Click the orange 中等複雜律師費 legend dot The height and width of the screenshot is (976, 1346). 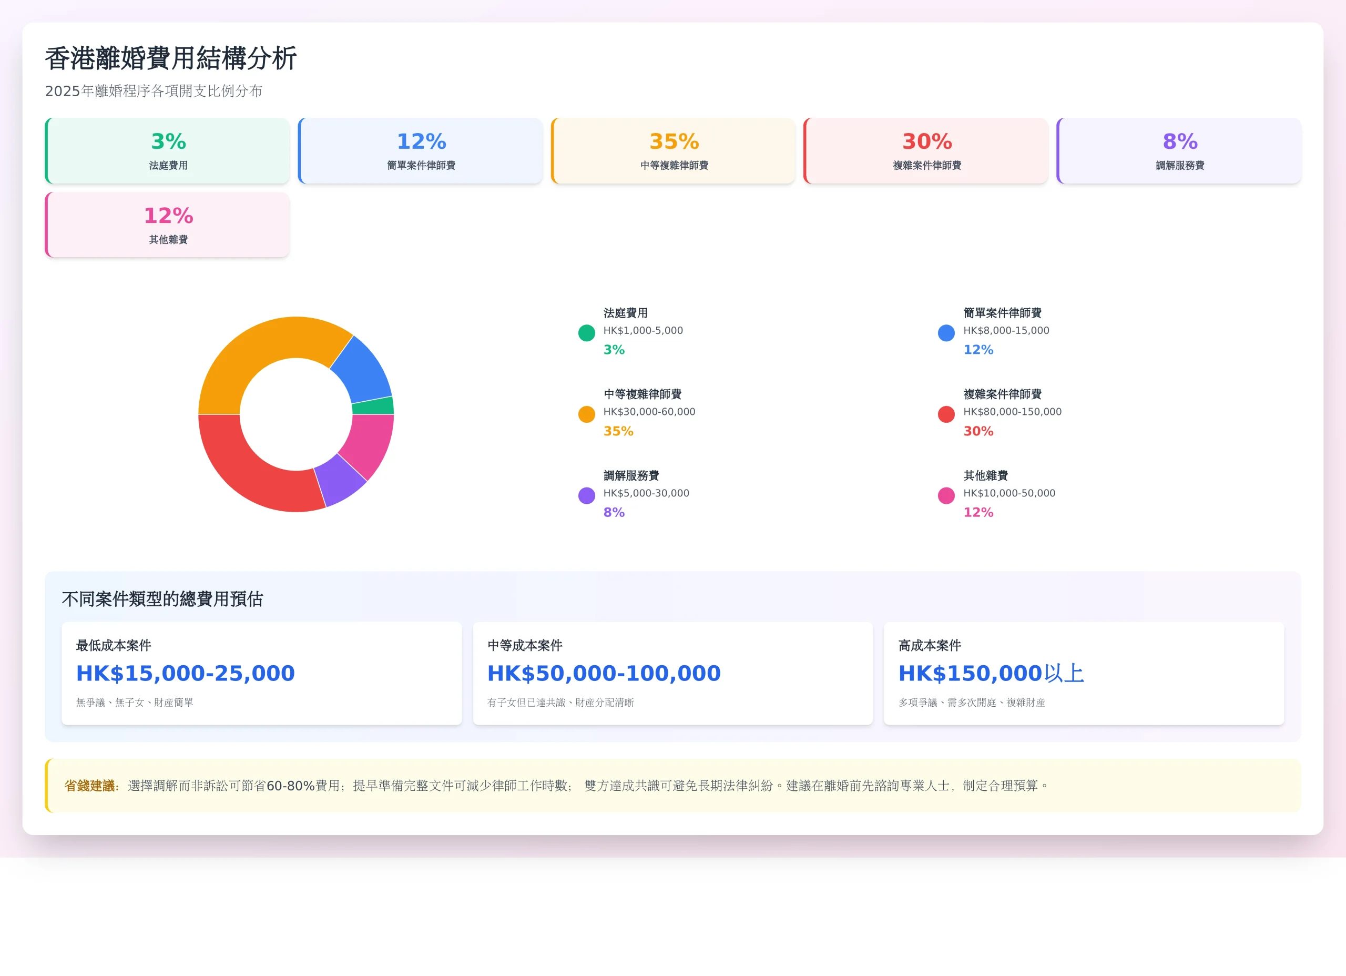coord(586,414)
